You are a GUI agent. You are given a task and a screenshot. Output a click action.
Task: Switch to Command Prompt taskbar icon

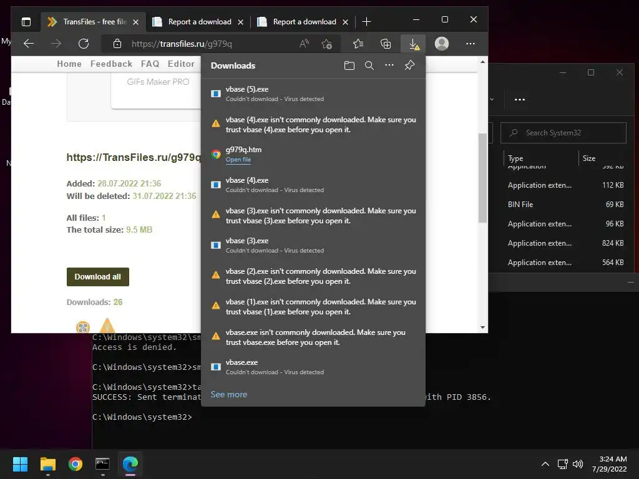click(103, 464)
